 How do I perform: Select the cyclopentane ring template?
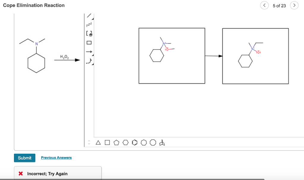(x=116, y=142)
